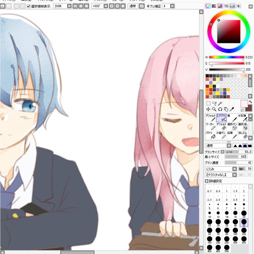Screen dimensions: 254x254
Task: Choose the magic wand tool
Action: click(x=220, y=103)
